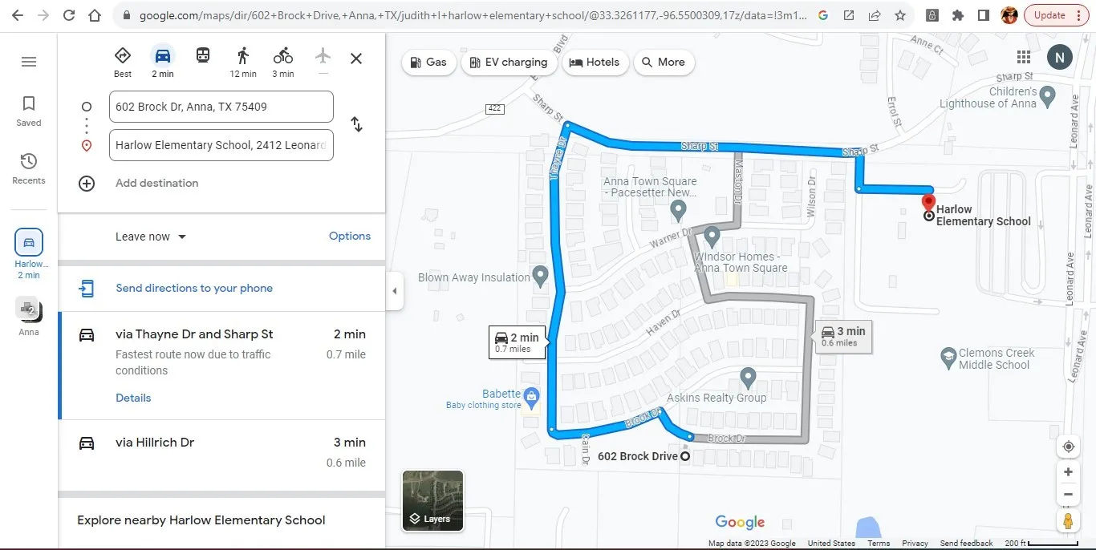Edit destination Harlow Elementary School field

[x=221, y=145]
